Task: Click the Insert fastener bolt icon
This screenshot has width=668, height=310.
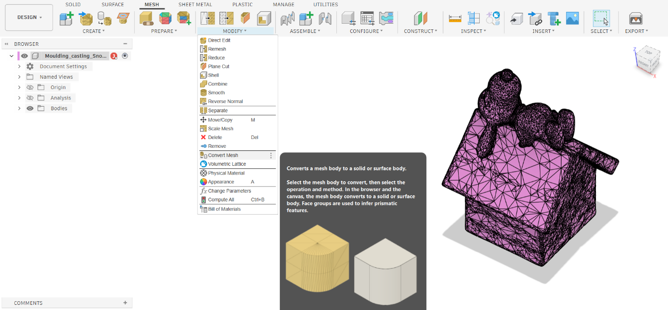Action: [x=554, y=19]
